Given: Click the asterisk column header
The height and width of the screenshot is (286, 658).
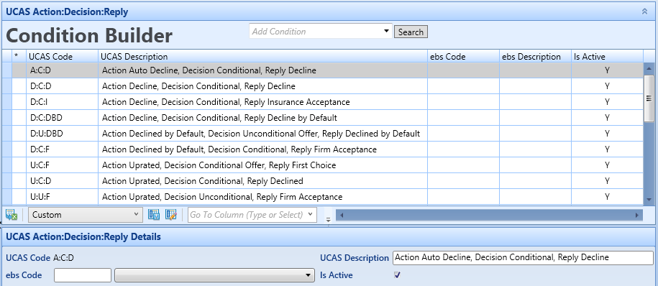Looking at the screenshot, I should 19,57.
